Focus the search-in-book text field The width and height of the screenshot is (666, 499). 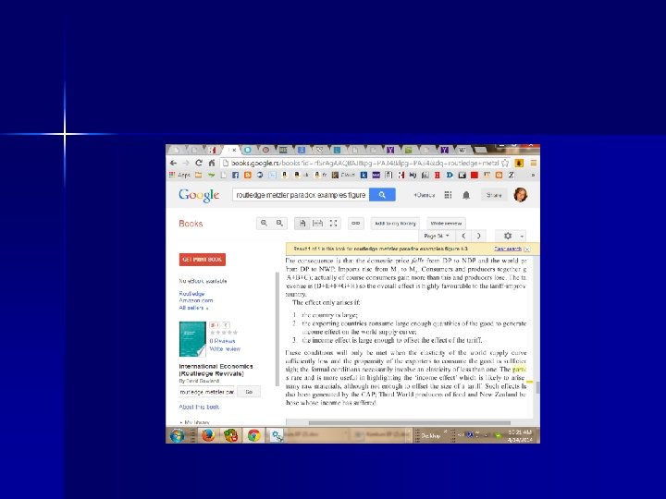(206, 392)
